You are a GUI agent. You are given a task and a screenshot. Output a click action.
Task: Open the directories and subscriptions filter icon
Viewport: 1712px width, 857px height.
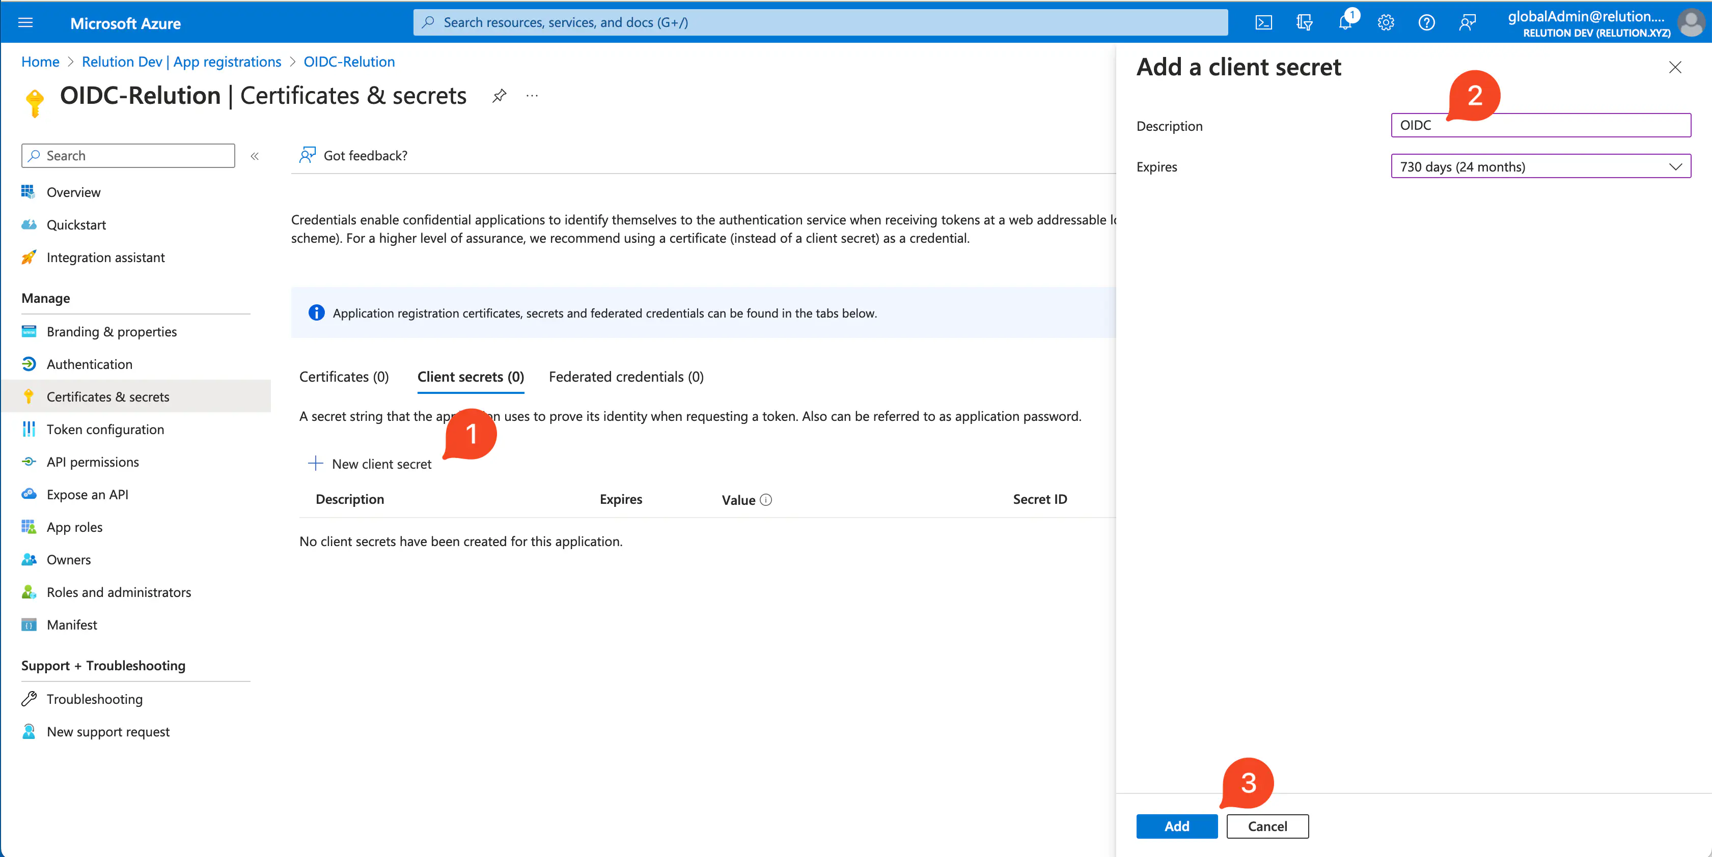1304,22
